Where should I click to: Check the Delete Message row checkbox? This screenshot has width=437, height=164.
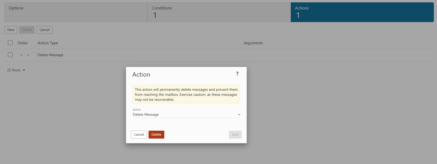(10, 55)
